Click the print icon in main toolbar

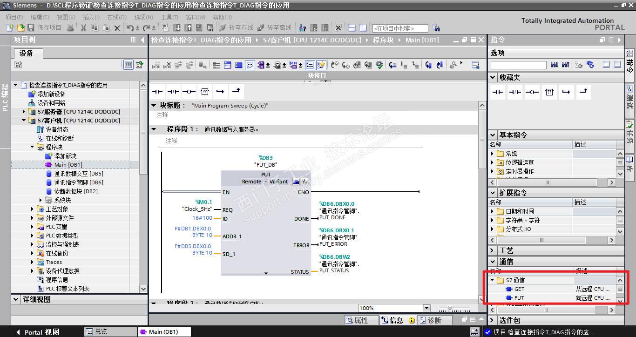point(70,28)
